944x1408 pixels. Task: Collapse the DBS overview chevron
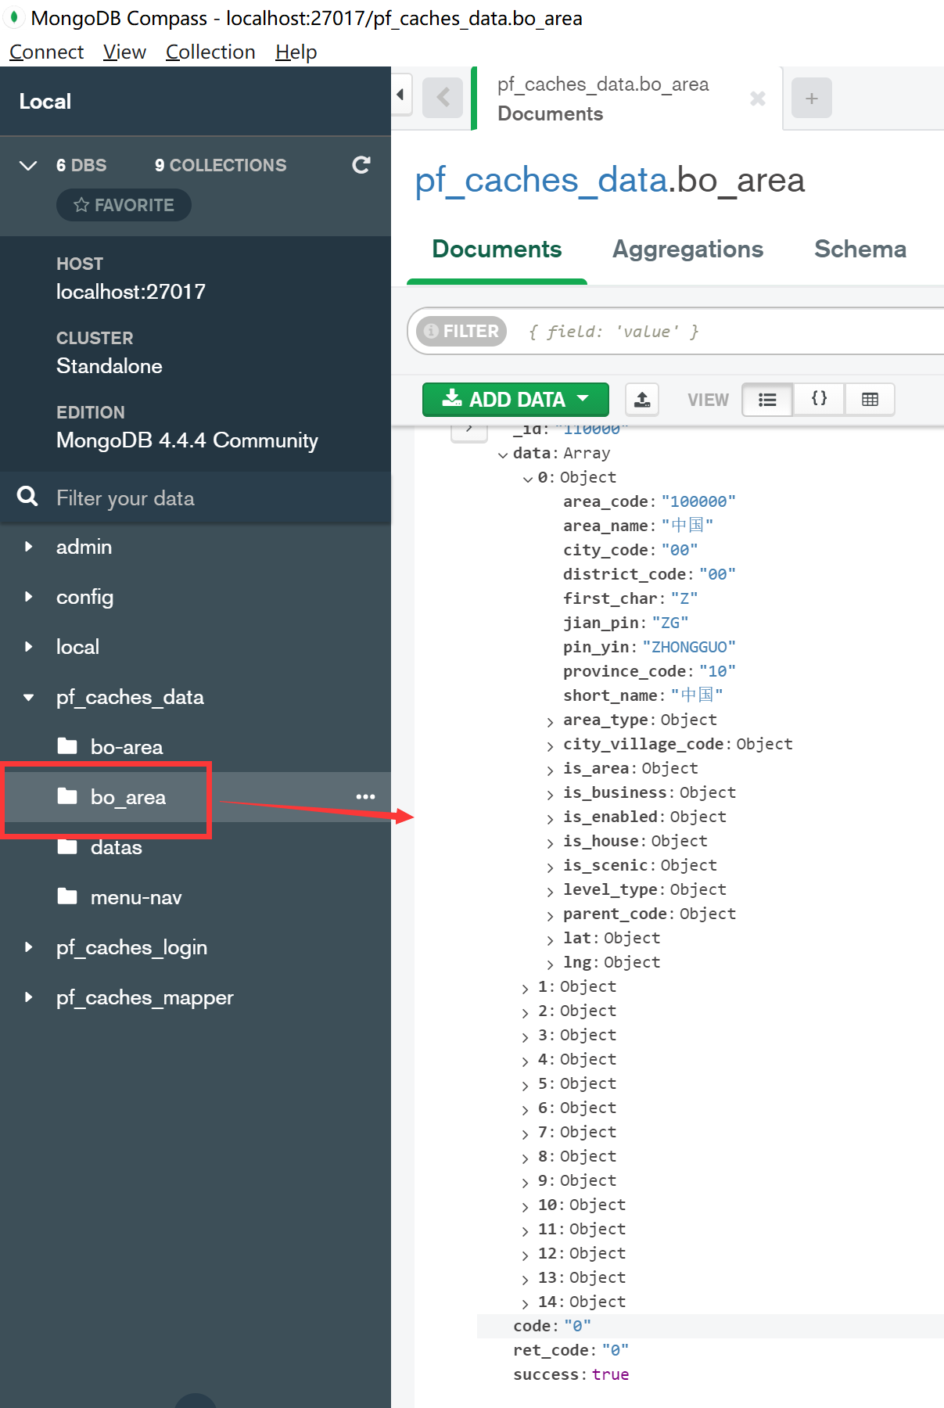(x=28, y=165)
